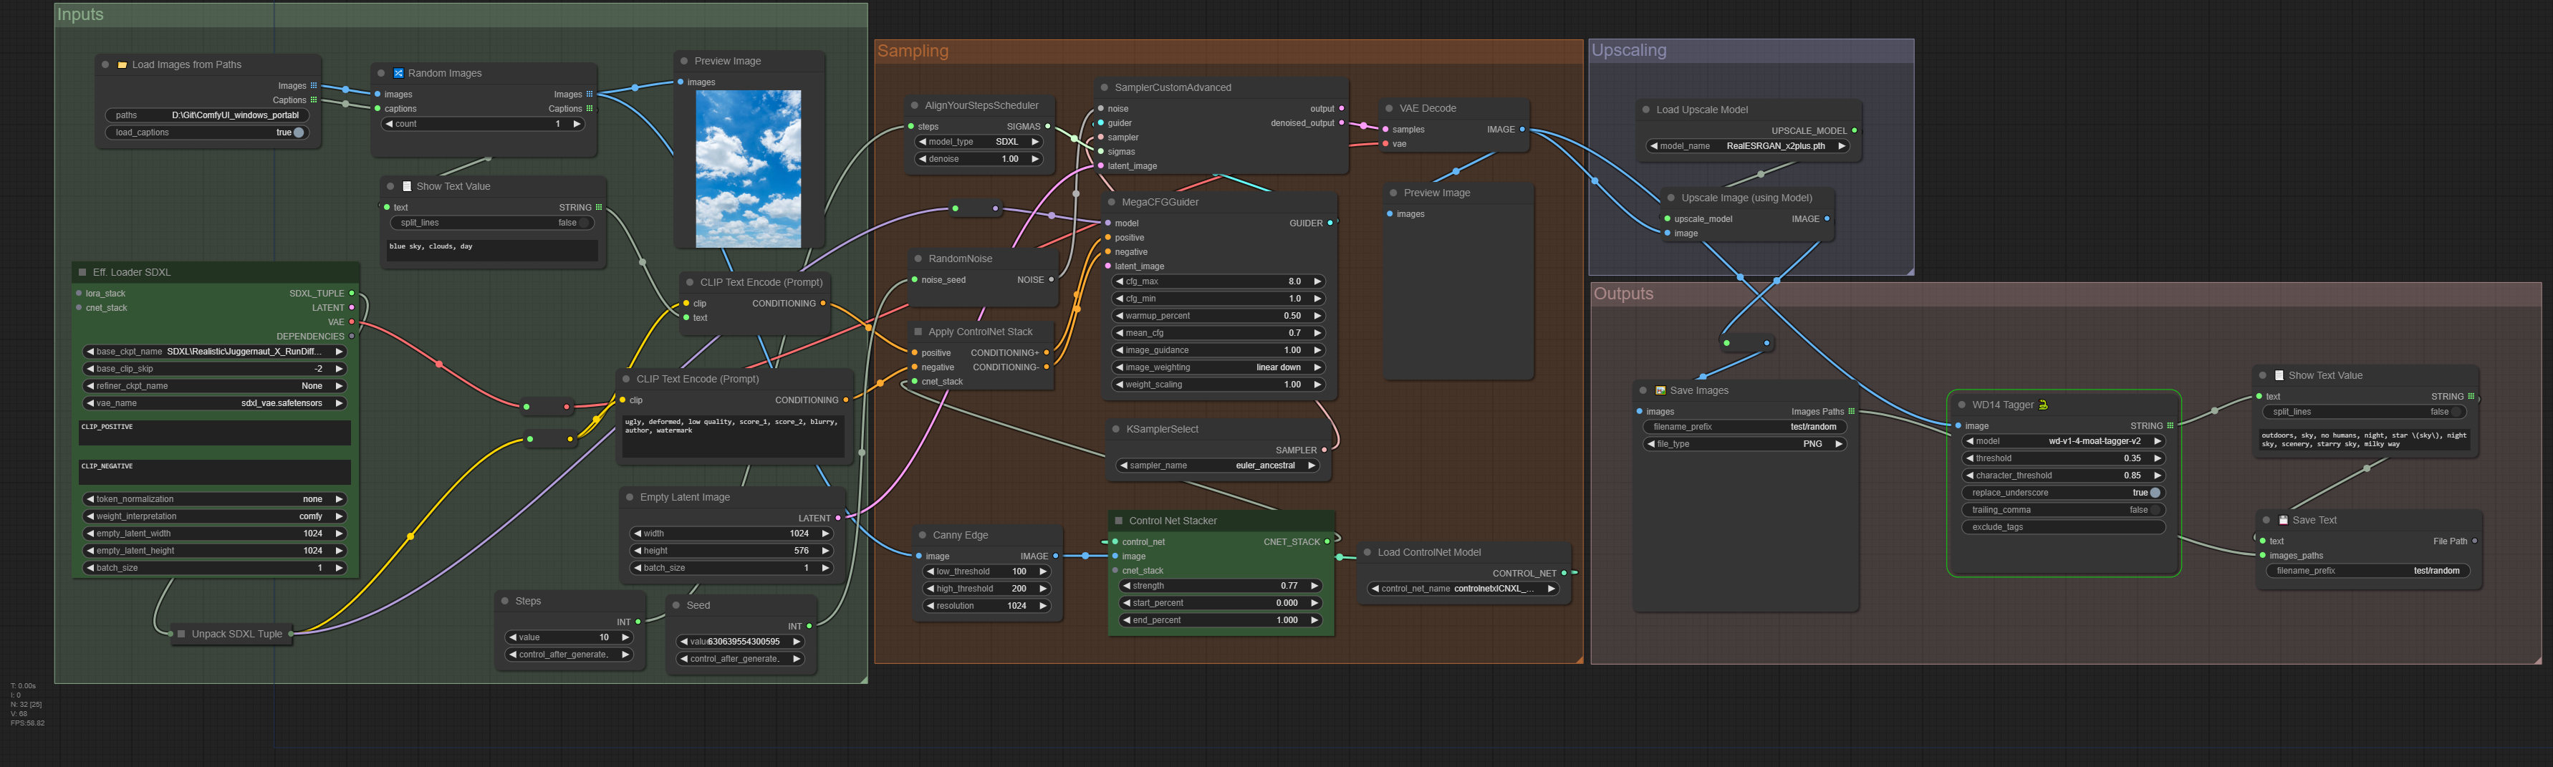The image size is (2553, 767).
Task: Click the collapse dot on MegaCFGGuider node
Action: point(1111,202)
